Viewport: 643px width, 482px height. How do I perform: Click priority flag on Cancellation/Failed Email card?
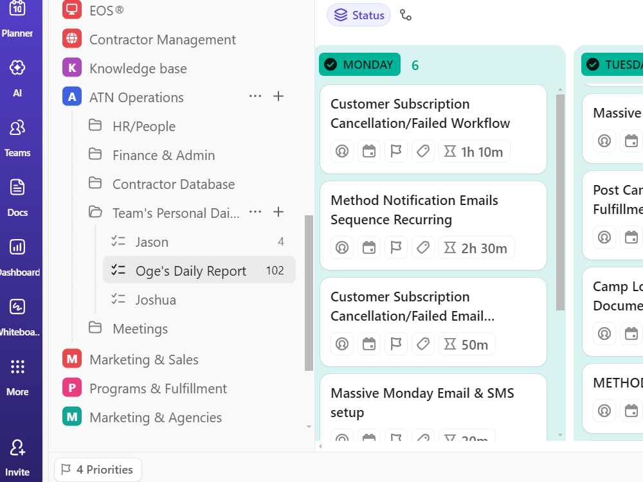[x=396, y=344]
